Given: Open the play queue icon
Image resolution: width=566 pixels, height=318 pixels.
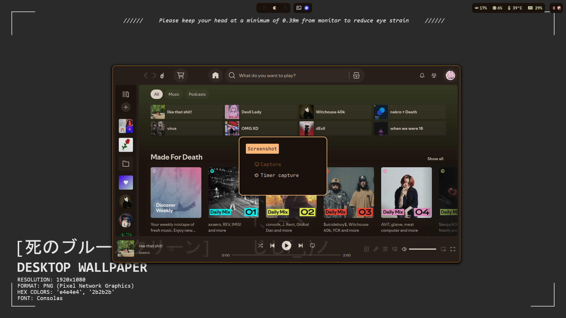Looking at the screenshot, I should pos(385,249).
